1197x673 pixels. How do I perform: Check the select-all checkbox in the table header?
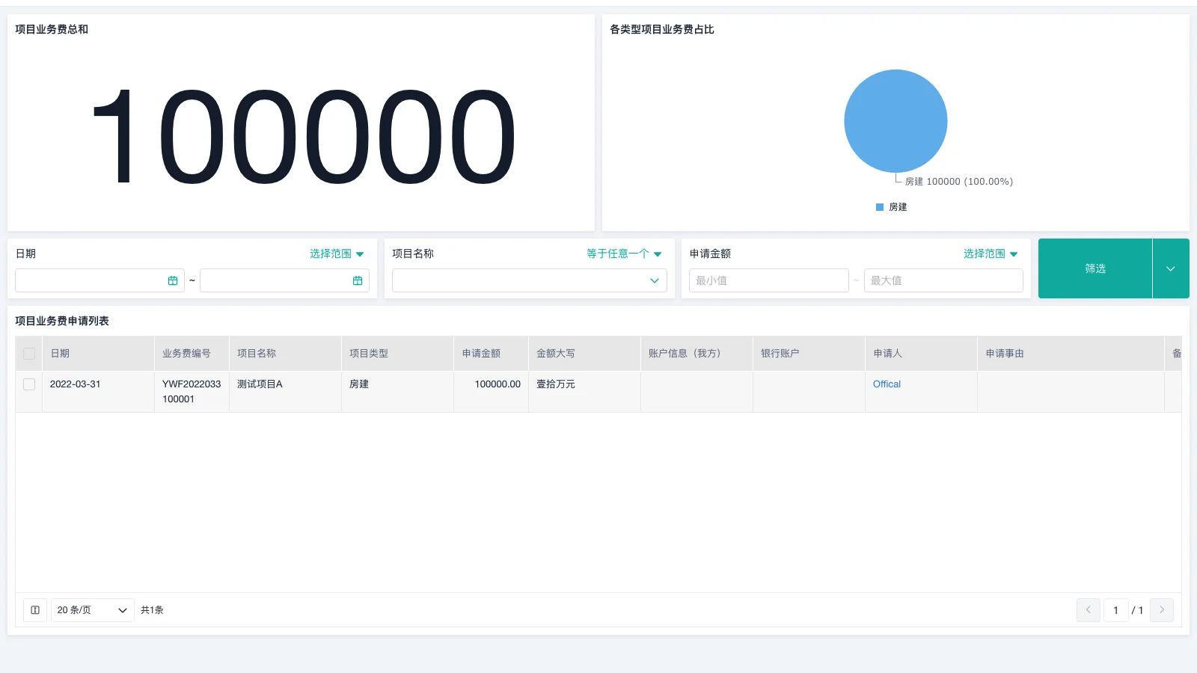coord(28,353)
